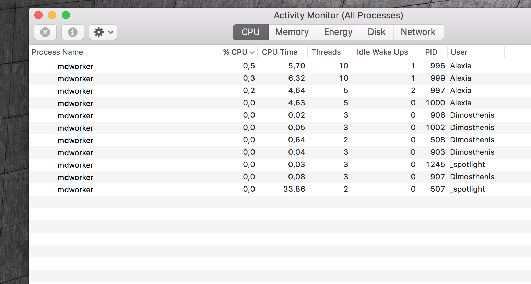Click the Quit Process stop icon
This screenshot has height=284, width=531.
tap(45, 32)
